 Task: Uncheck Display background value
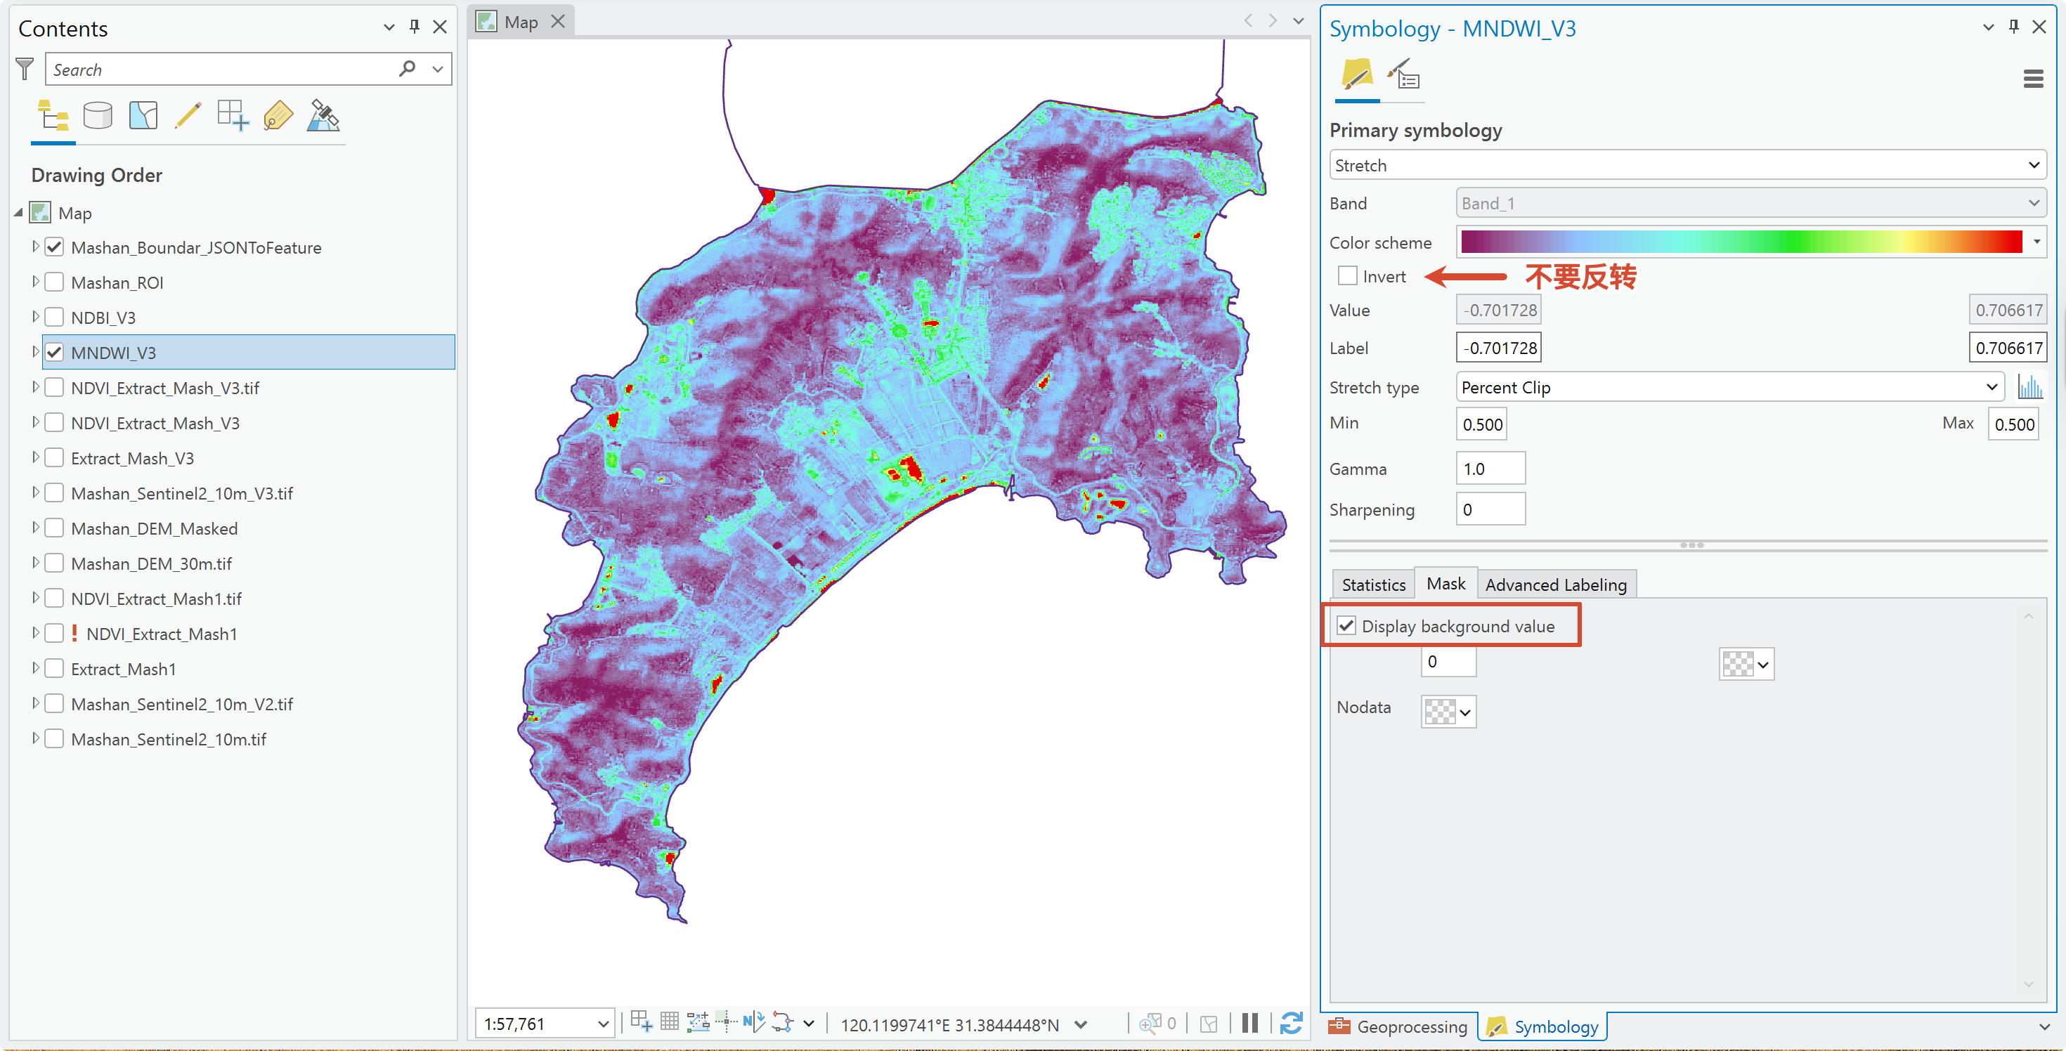coord(1346,626)
